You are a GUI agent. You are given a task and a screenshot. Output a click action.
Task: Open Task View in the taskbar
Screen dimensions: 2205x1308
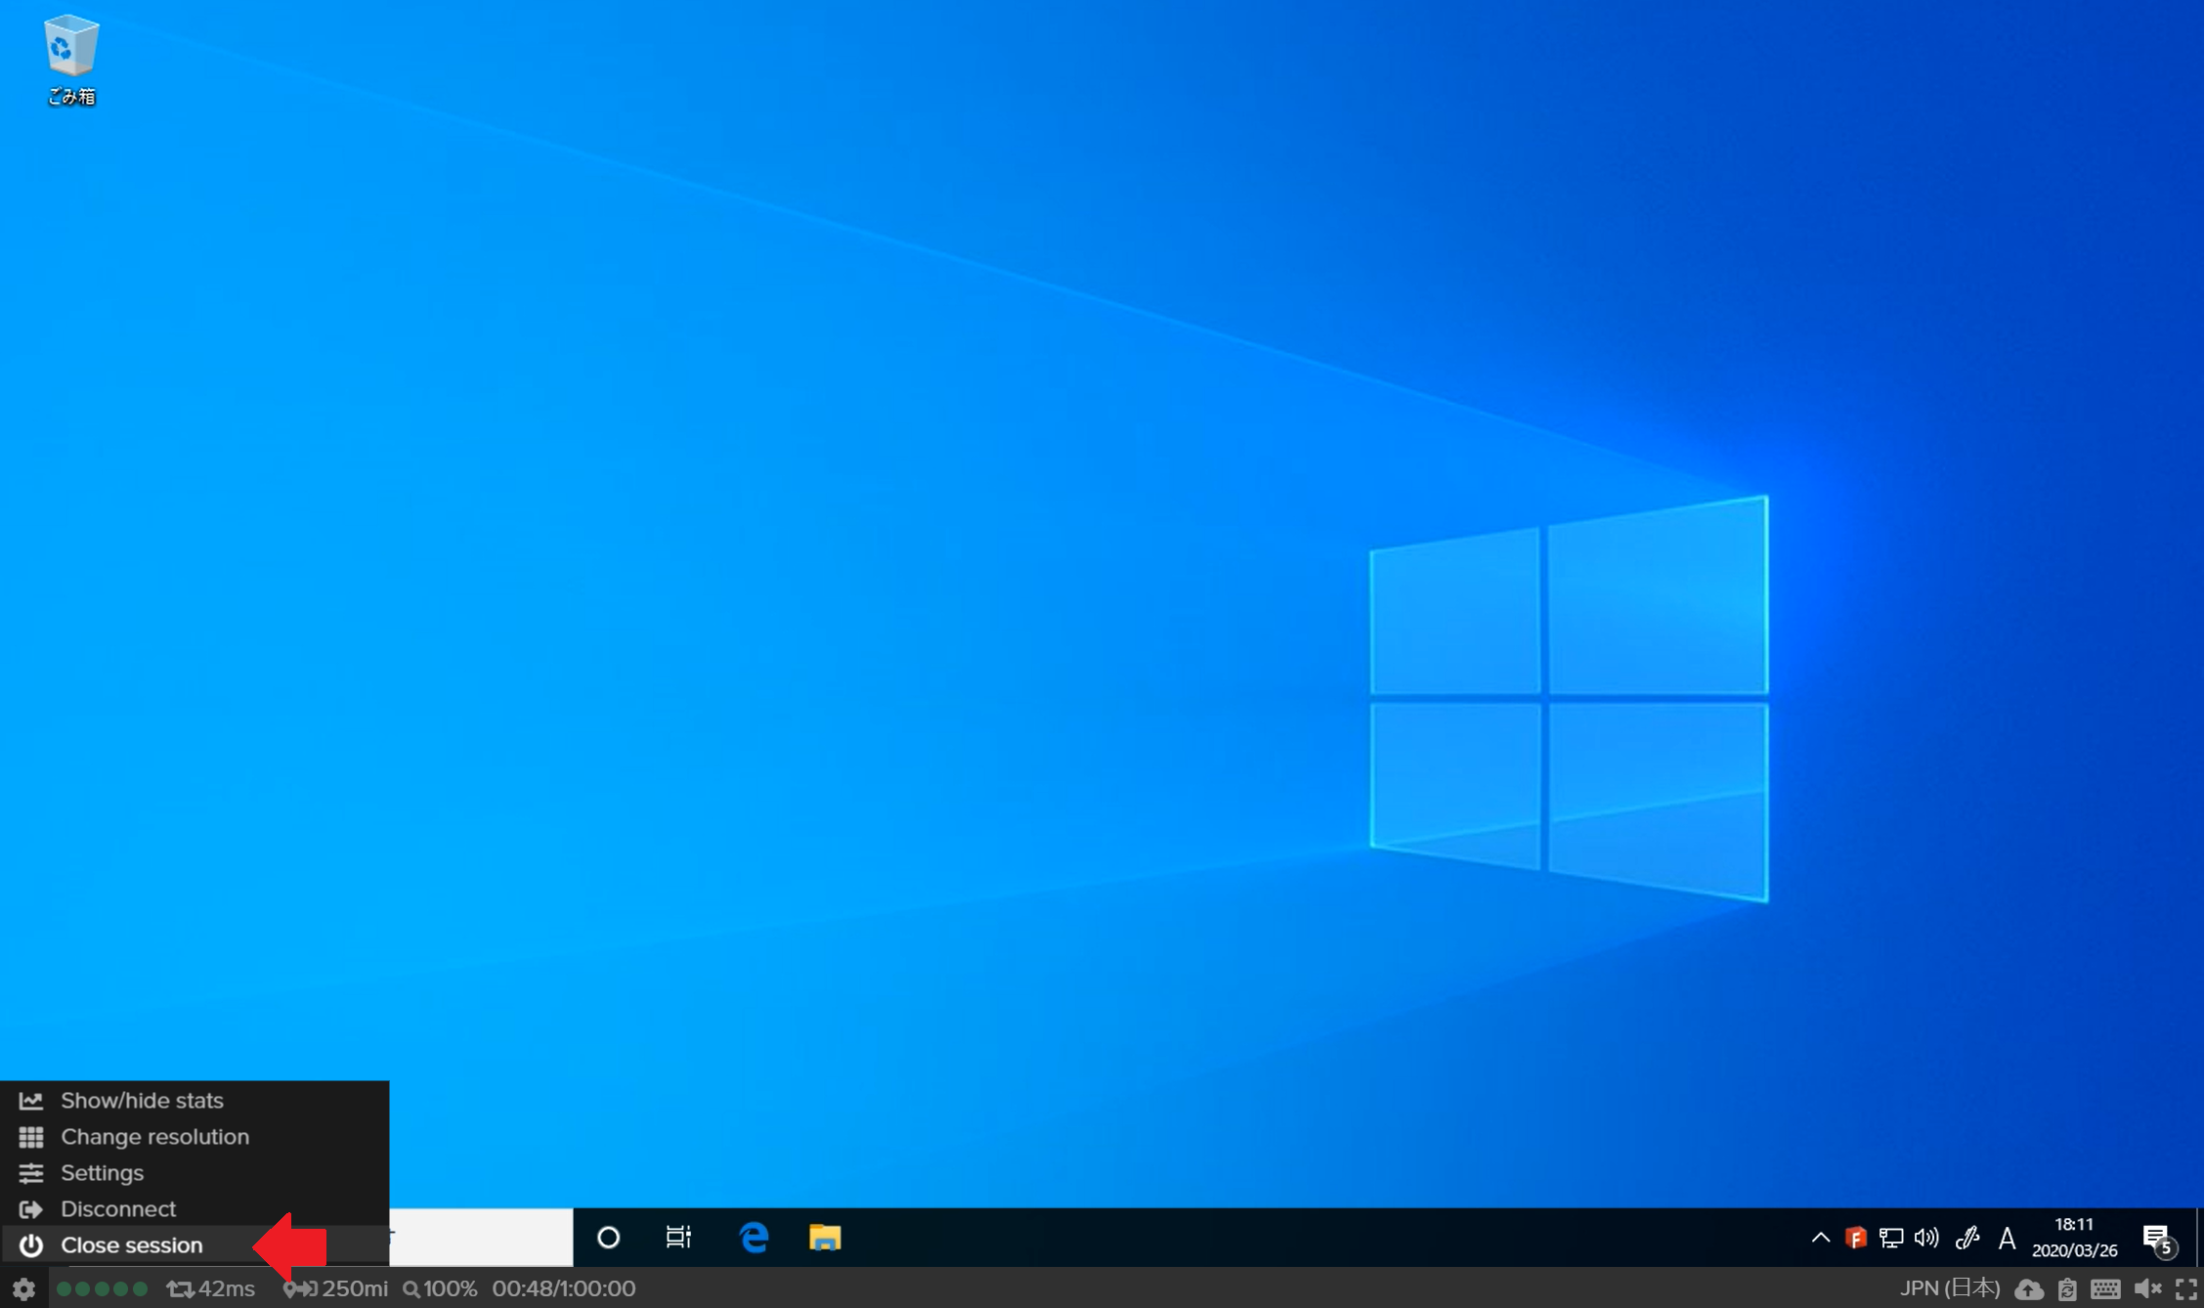678,1238
